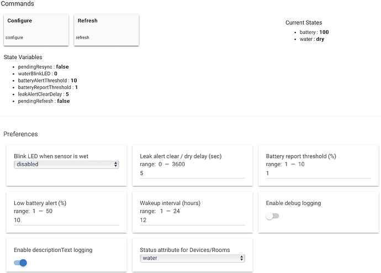Image resolution: width=381 pixels, height=273 pixels.
Task: Click the arrow on the disabled select box
Action: (x=115, y=164)
